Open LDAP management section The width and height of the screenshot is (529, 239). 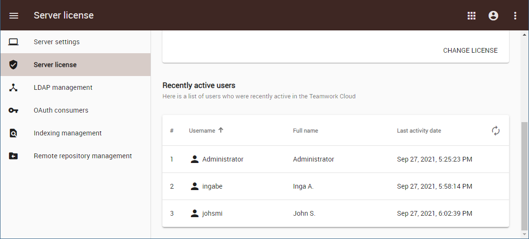(63, 87)
